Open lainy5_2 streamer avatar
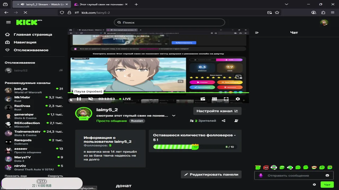This screenshot has width=339, height=190. click(x=84, y=113)
